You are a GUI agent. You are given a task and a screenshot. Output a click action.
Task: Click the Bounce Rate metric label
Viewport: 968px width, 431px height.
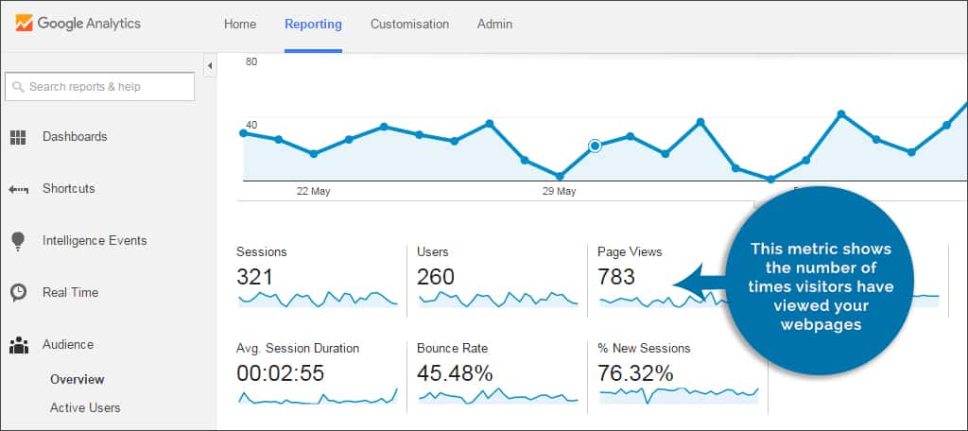point(452,348)
